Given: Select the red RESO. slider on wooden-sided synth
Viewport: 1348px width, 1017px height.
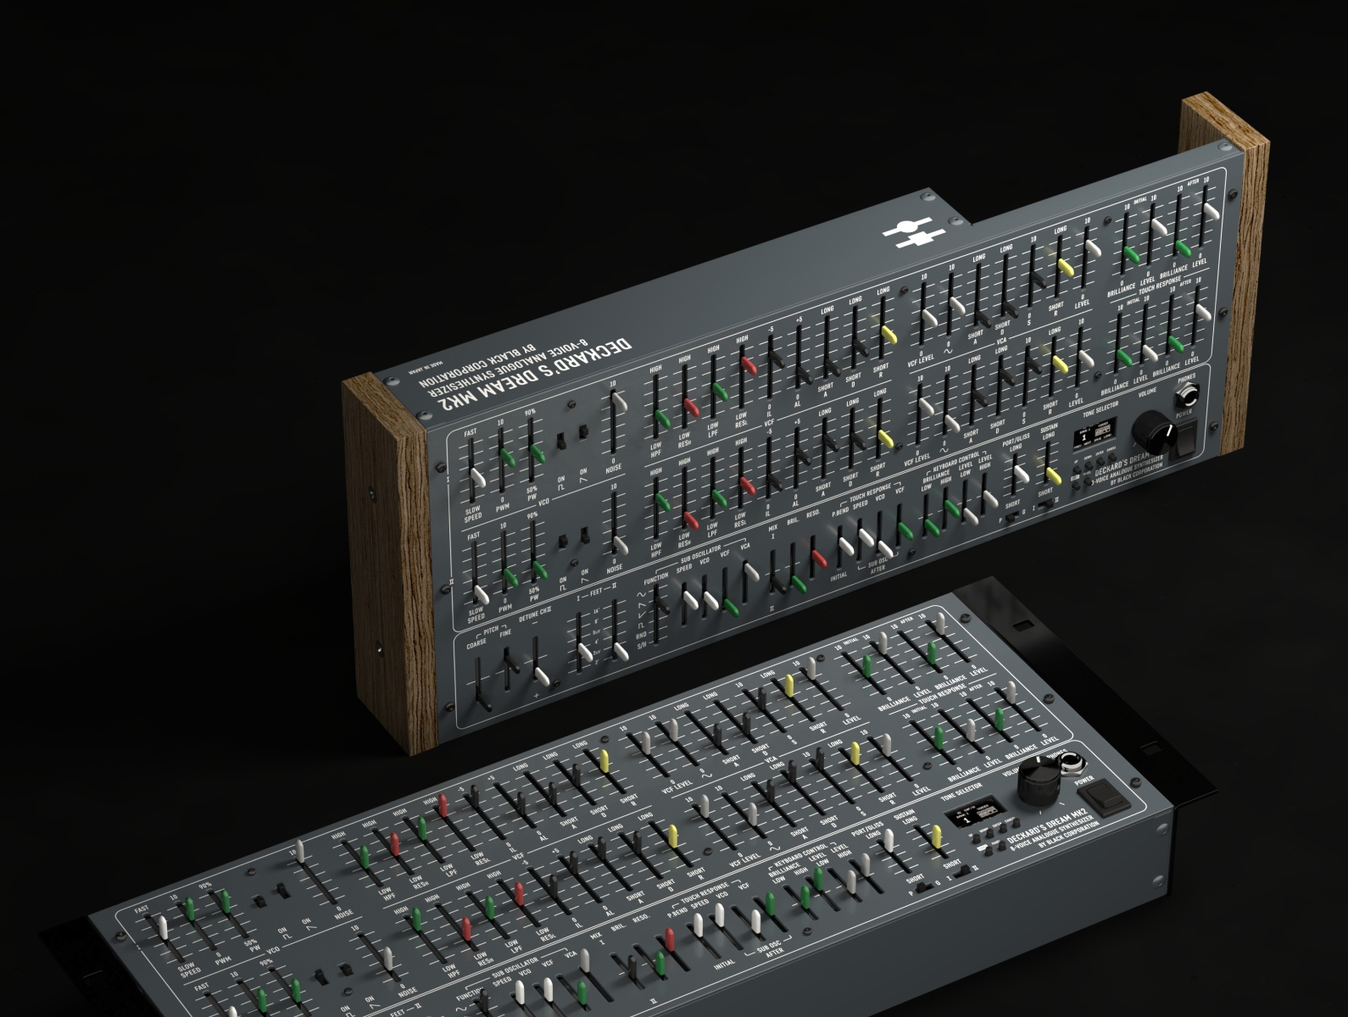Looking at the screenshot, I should pyautogui.click(x=819, y=559).
